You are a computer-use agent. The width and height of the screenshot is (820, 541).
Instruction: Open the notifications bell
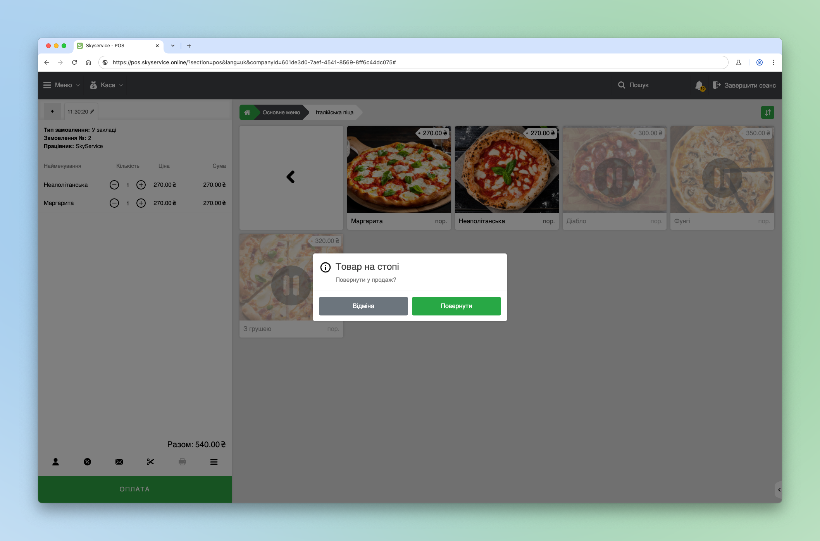click(699, 85)
